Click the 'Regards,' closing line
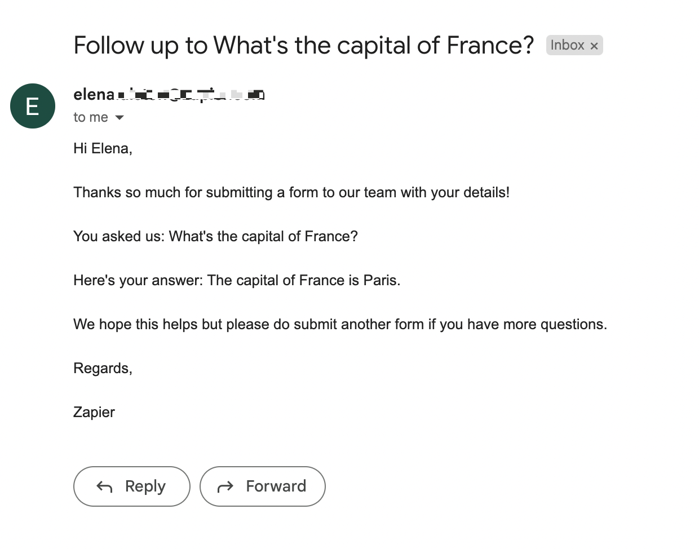The height and width of the screenshot is (549, 699). [x=103, y=368]
